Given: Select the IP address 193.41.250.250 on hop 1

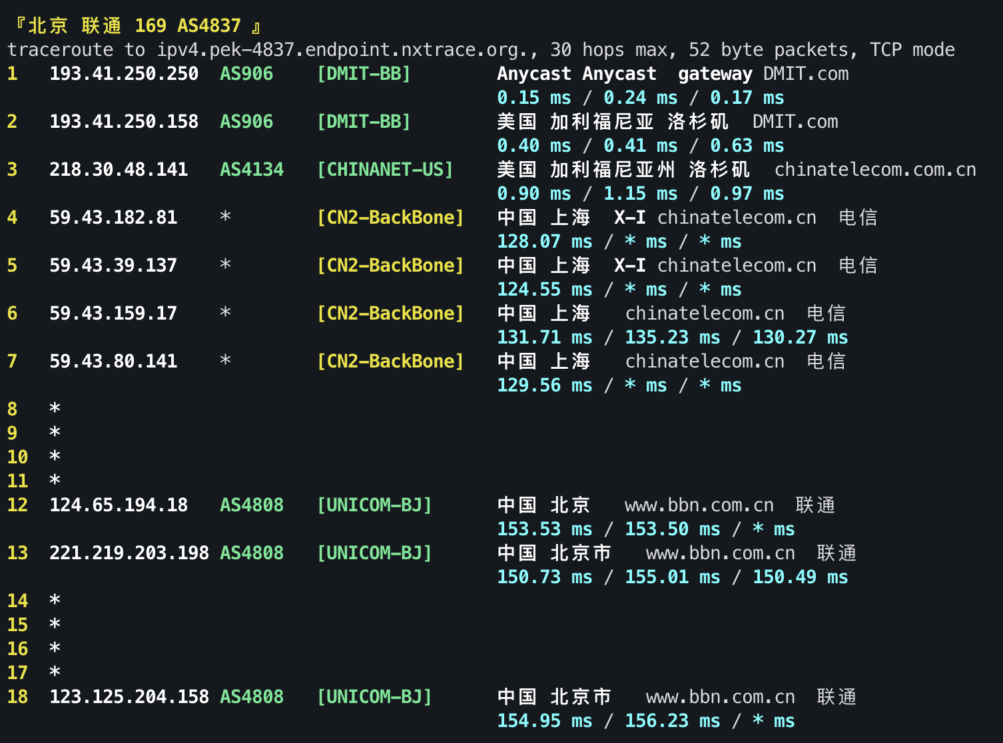Looking at the screenshot, I should pos(124,75).
